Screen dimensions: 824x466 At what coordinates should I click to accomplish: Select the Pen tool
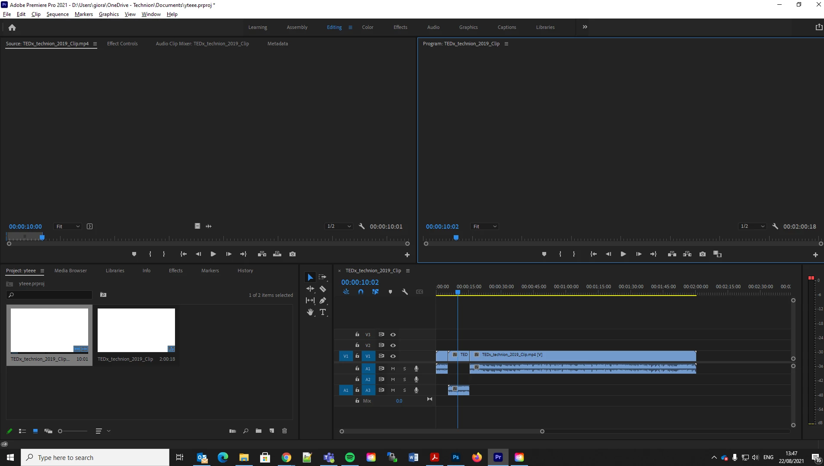323,300
